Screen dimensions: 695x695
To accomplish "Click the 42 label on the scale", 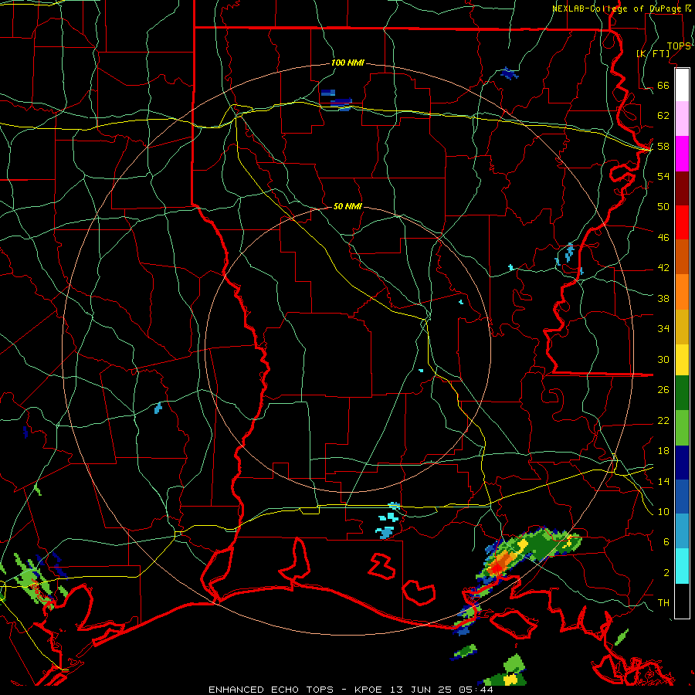I will coord(663,268).
